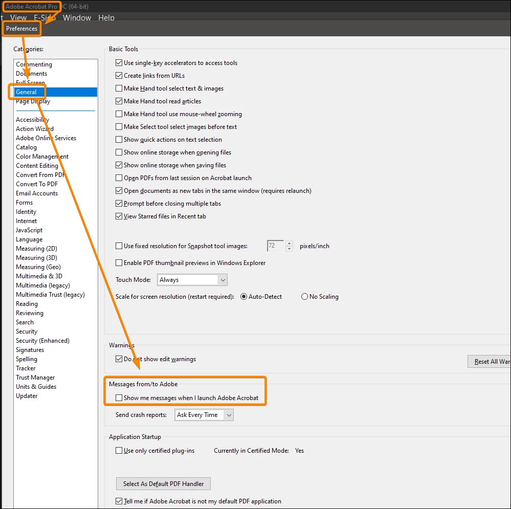Select Action Wizard category
511x509 pixels.
coord(35,129)
